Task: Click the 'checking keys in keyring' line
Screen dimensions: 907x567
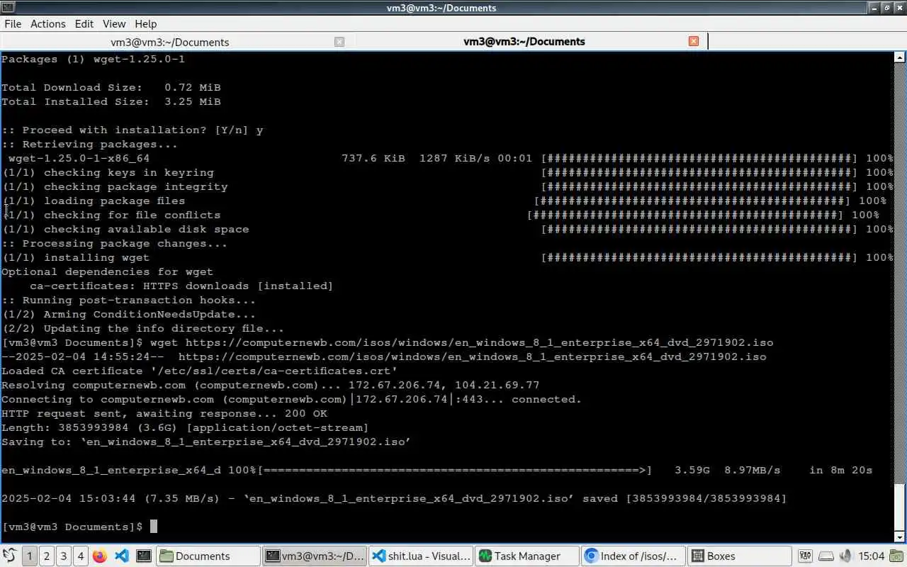Action: 448,172
